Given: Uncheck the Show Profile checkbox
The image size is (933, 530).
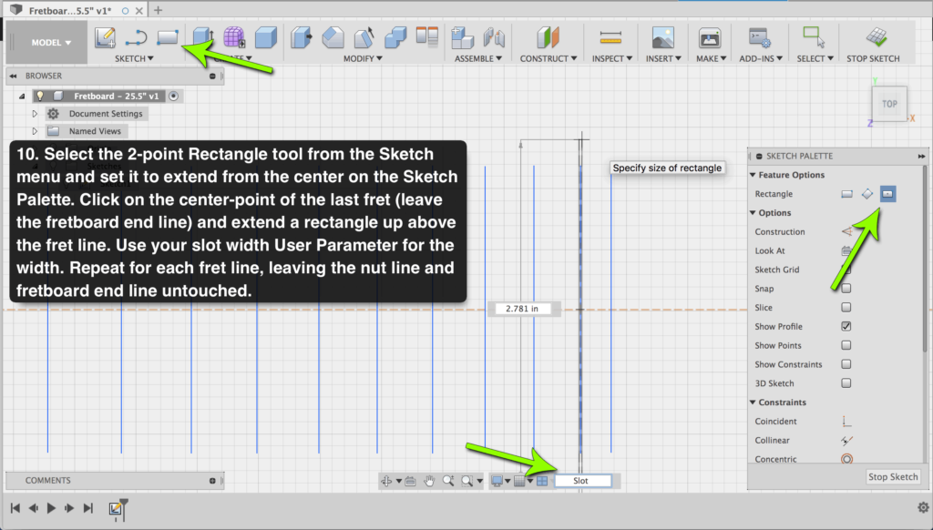Looking at the screenshot, I should 846,326.
